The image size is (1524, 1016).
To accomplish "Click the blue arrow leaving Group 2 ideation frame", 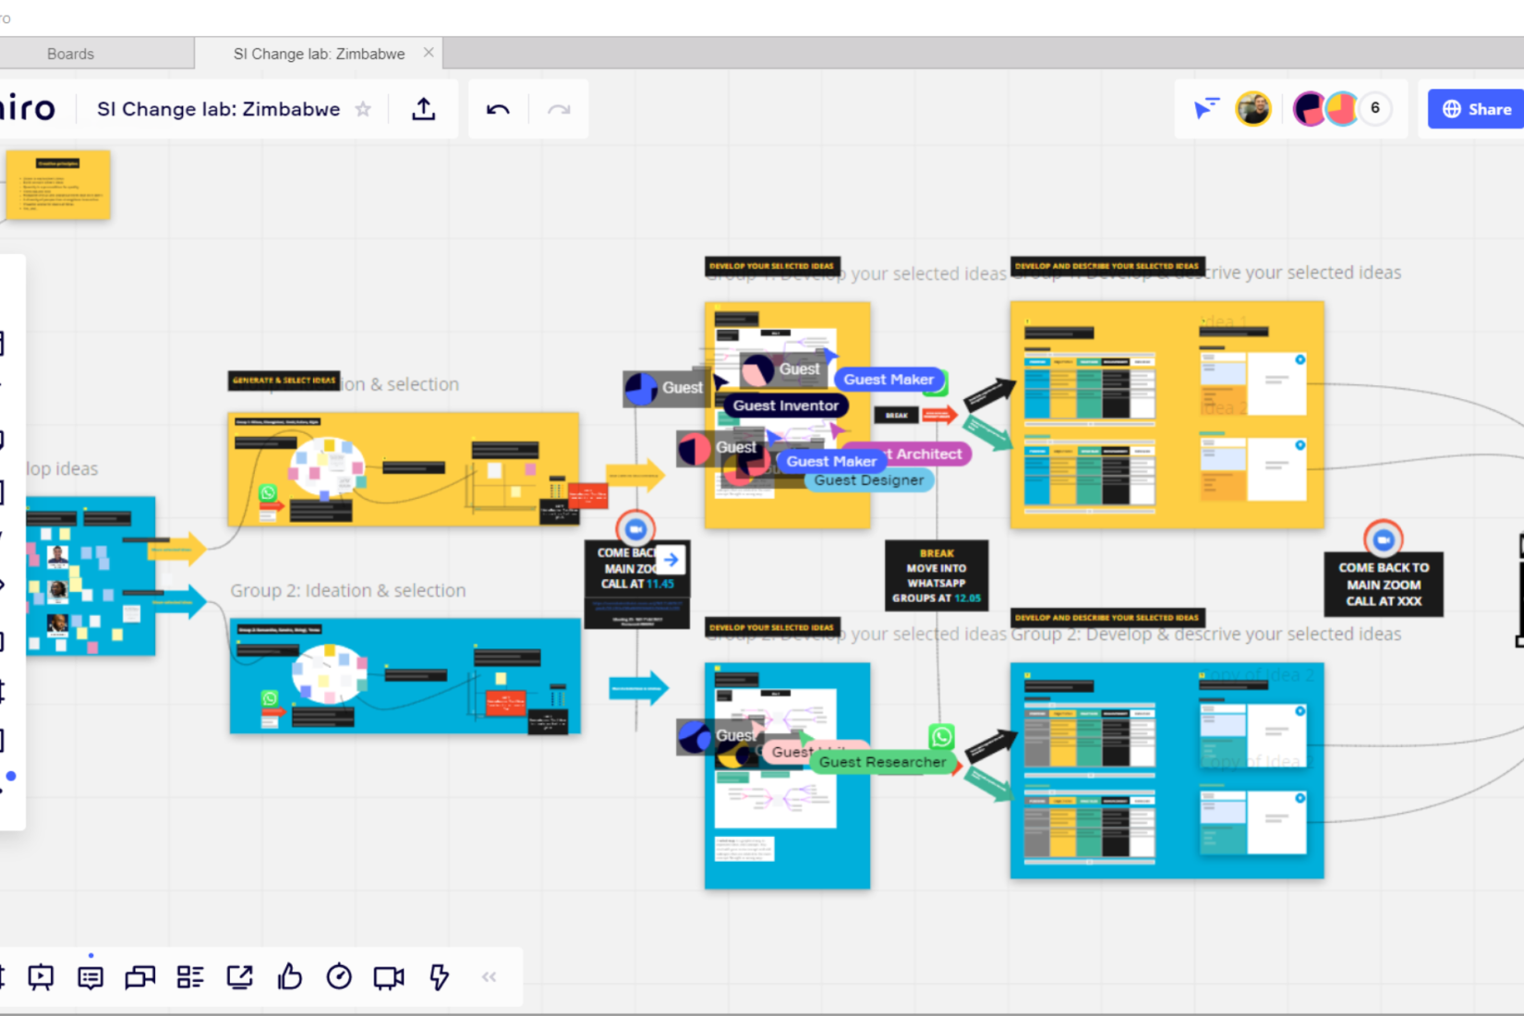I will point(638,688).
